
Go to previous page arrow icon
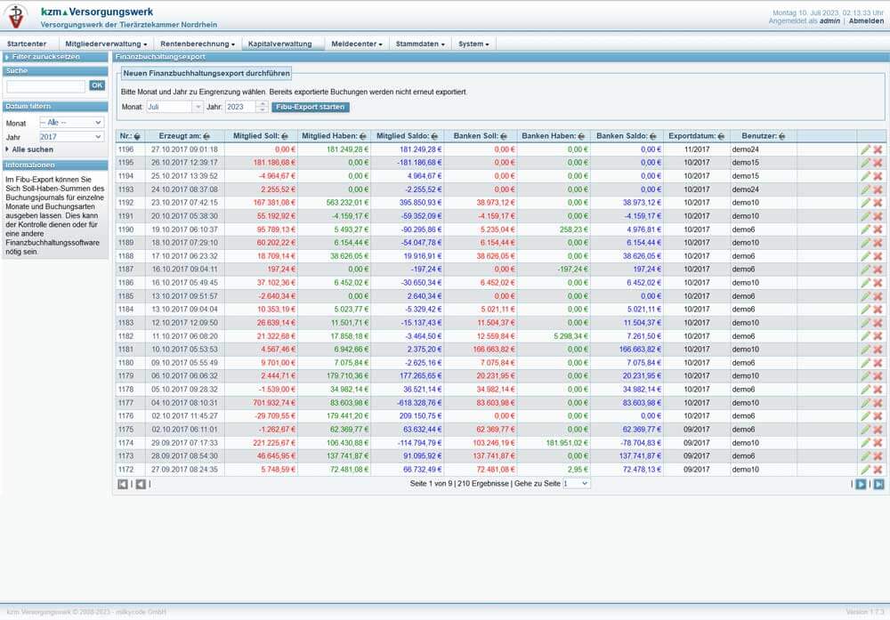point(141,484)
